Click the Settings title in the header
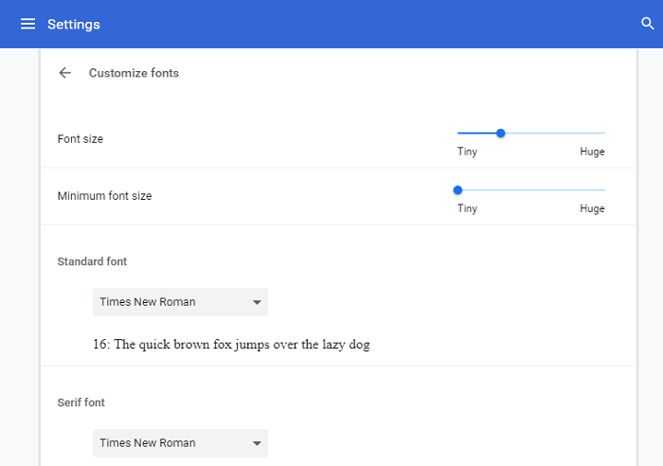The image size is (663, 466). 74,24
